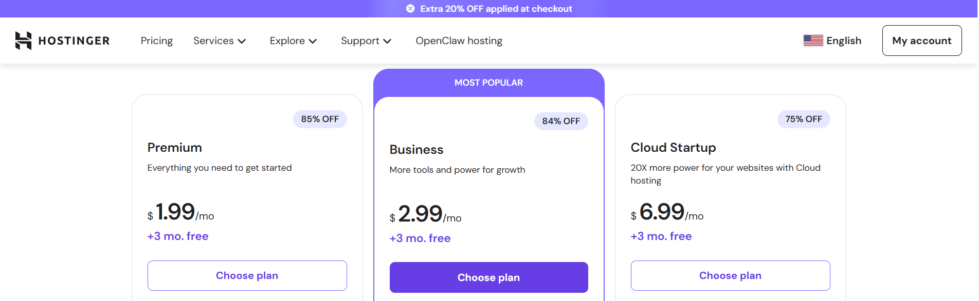Open the Explore menu
This screenshot has width=979, height=301.
tap(293, 41)
